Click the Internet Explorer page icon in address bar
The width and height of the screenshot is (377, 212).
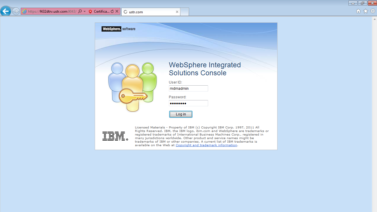24,12
